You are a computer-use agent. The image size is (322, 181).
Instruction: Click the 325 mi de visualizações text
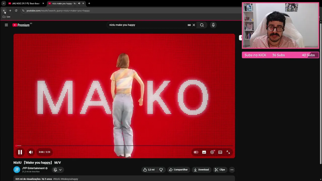coord(28,179)
